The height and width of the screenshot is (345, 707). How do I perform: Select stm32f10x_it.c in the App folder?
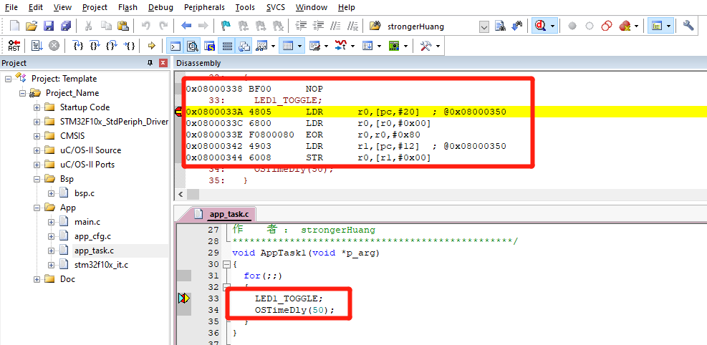(x=101, y=265)
